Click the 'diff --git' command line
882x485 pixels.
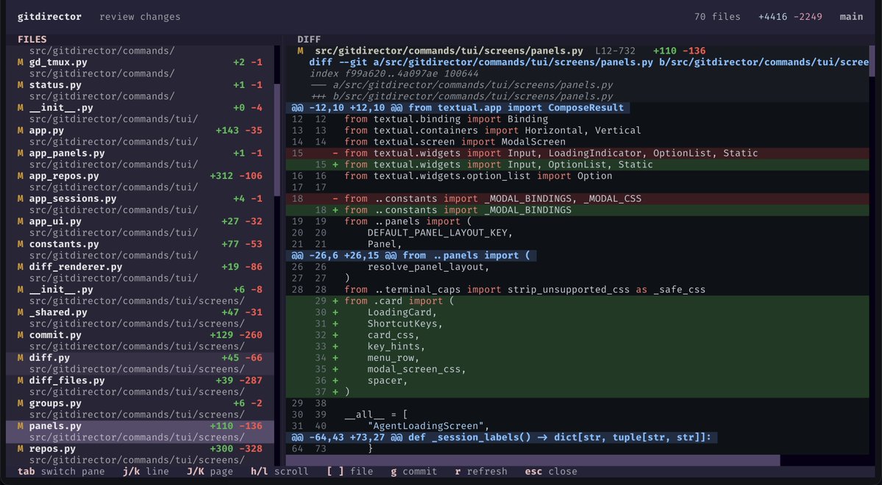tap(589, 62)
